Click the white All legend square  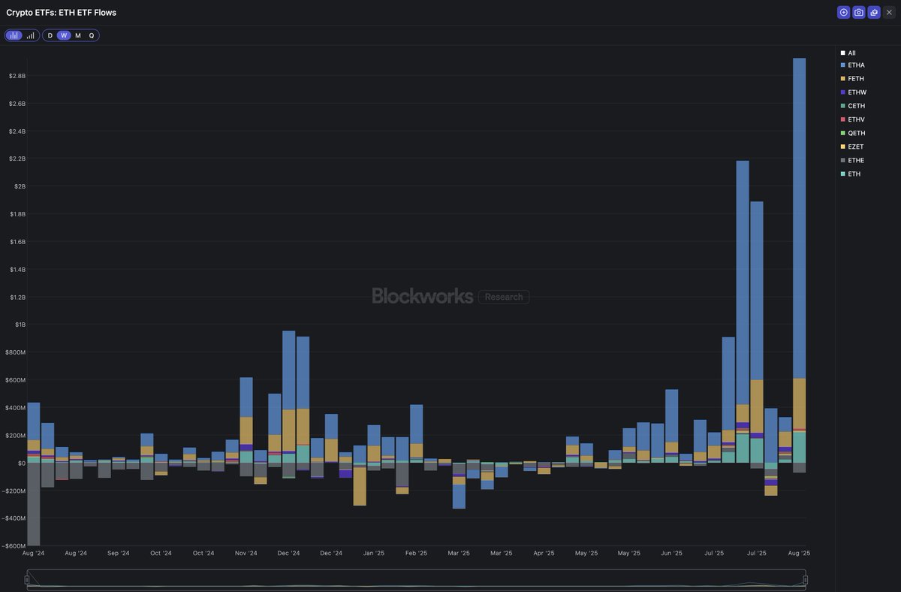(x=844, y=53)
